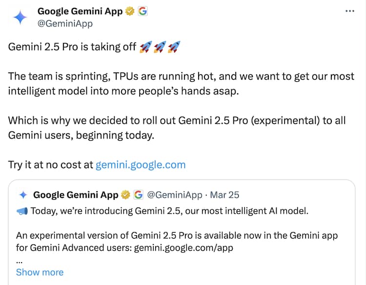Click the gold verified badge beside the main post name

(130, 11)
